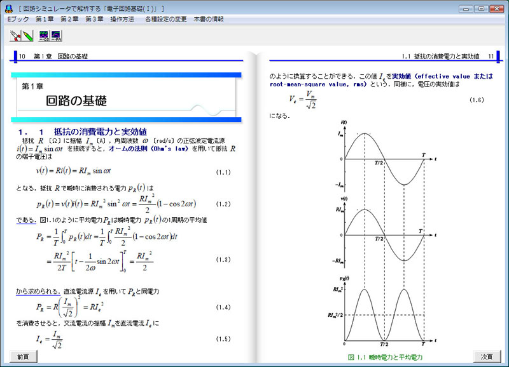Open the 各種設定の変更 menu
This screenshot has height=367, width=509.
pyautogui.click(x=166, y=20)
